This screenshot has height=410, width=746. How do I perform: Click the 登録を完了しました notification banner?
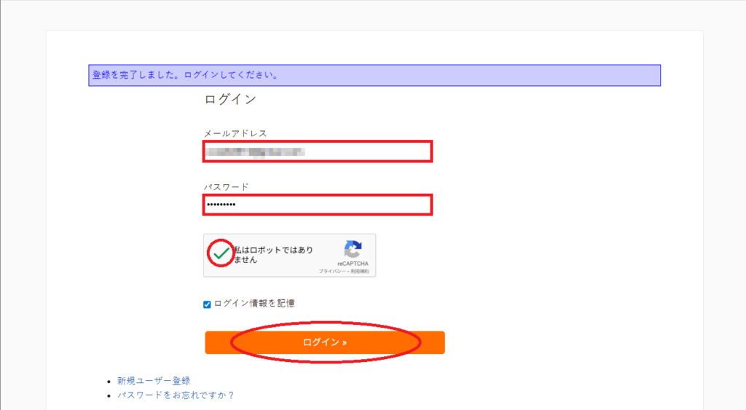pos(374,75)
